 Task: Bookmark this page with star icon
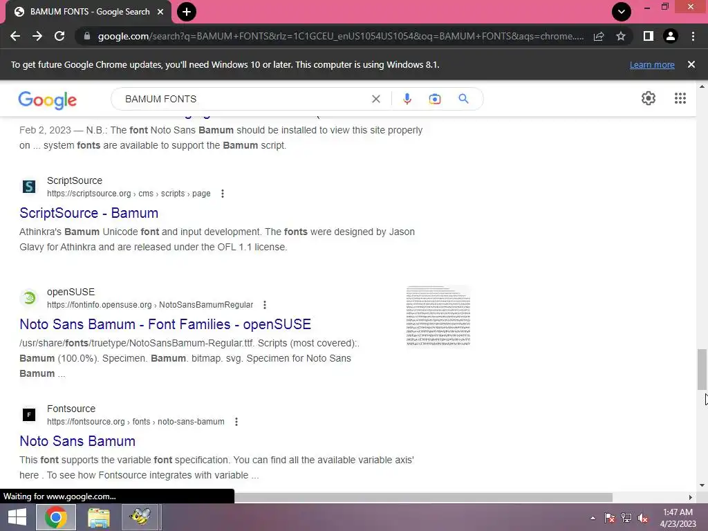[x=621, y=36]
